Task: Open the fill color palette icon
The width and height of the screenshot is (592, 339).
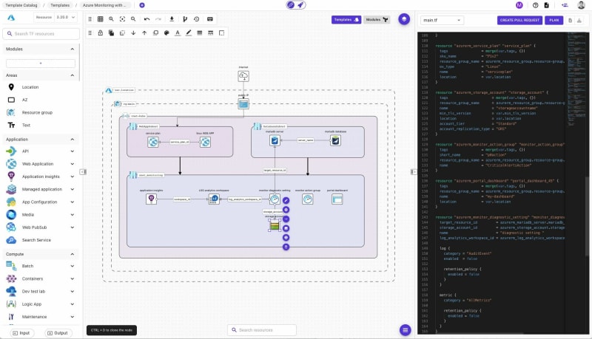Action: (166, 32)
